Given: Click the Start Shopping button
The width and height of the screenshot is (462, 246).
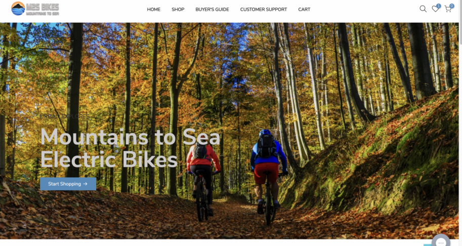Looking at the screenshot, I should [x=68, y=184].
